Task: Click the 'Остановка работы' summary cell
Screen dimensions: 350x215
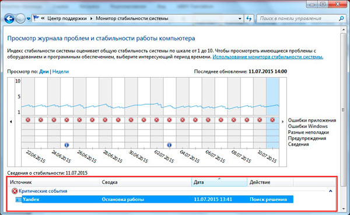Action: pyautogui.click(x=123, y=199)
